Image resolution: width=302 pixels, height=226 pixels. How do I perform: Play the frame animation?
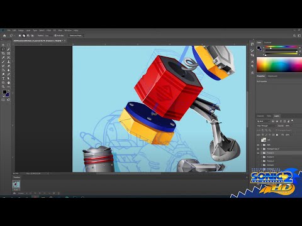40,193
